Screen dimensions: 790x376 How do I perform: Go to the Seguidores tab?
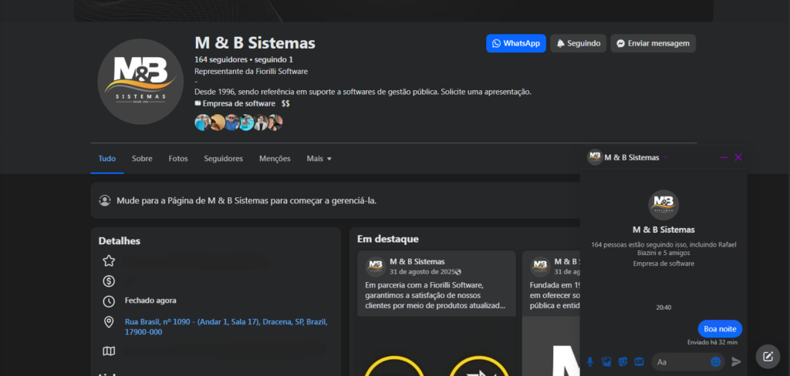[223, 159]
